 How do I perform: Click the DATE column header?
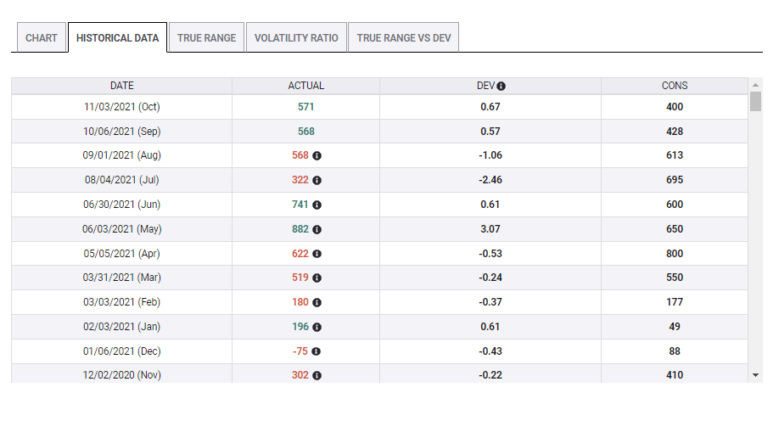point(121,86)
